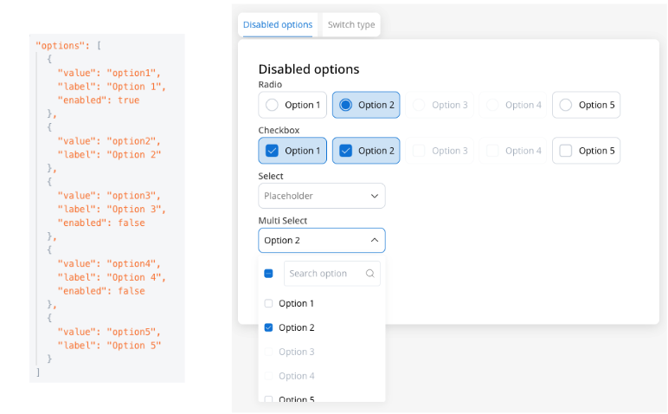Collapse the Multi Select chevron arrow

click(375, 240)
